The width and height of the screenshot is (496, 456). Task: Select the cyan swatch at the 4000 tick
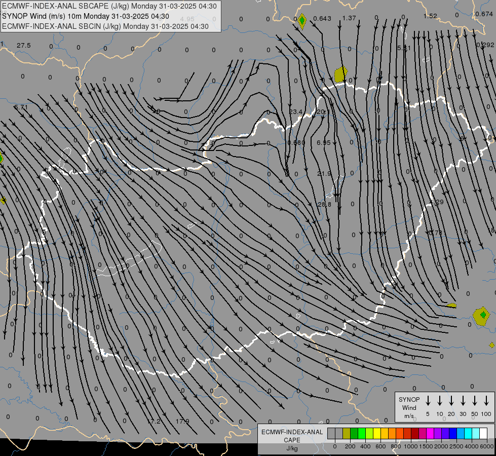coord(468,434)
